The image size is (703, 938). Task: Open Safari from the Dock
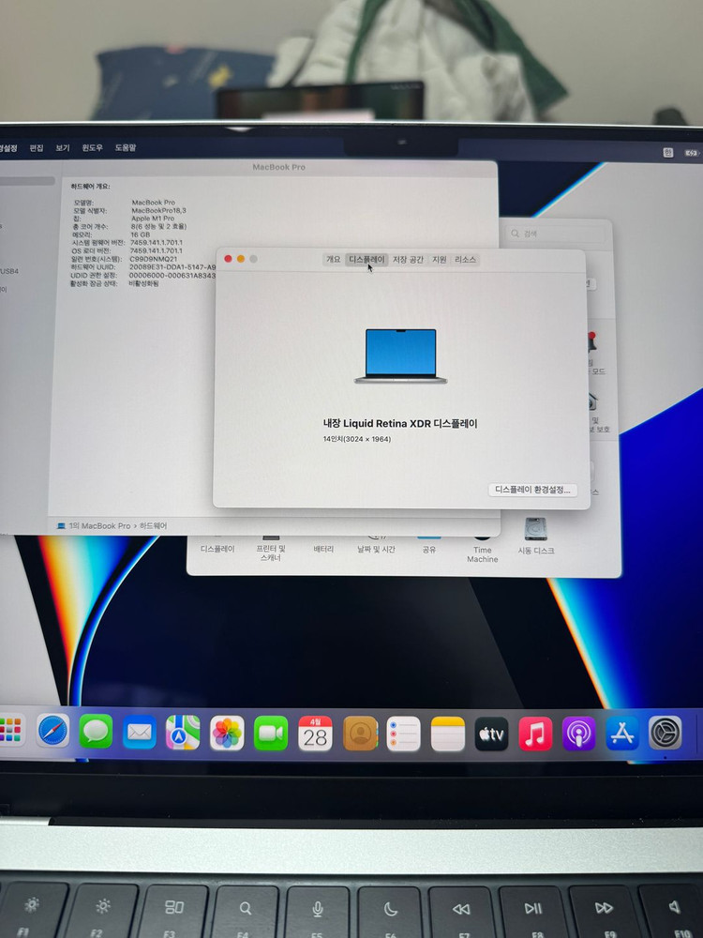pos(53,731)
